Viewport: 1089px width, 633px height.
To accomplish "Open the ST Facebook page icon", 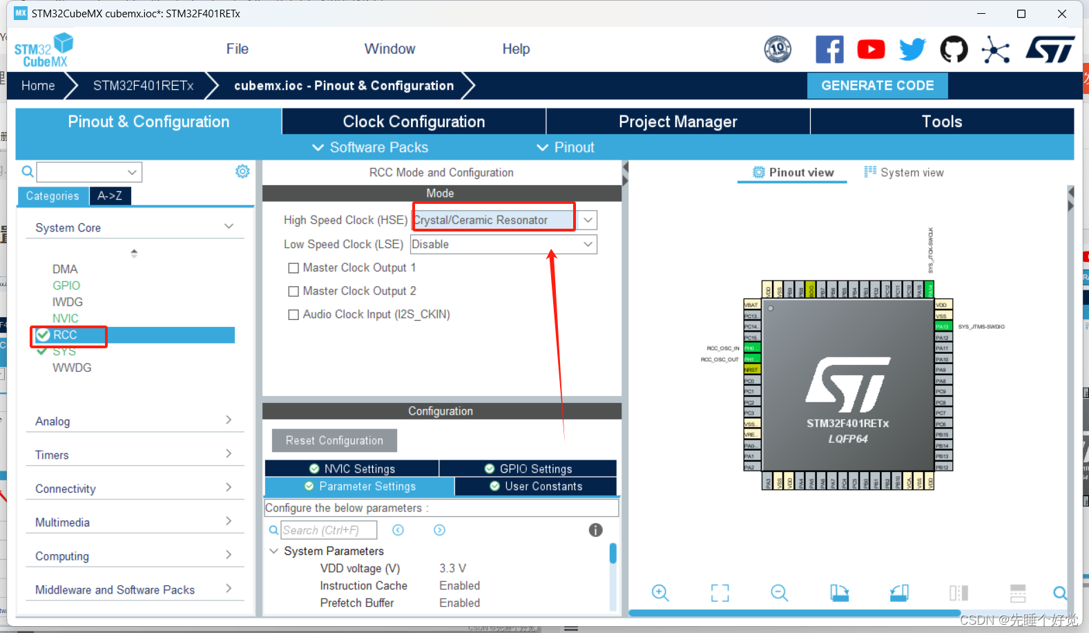I will (829, 50).
